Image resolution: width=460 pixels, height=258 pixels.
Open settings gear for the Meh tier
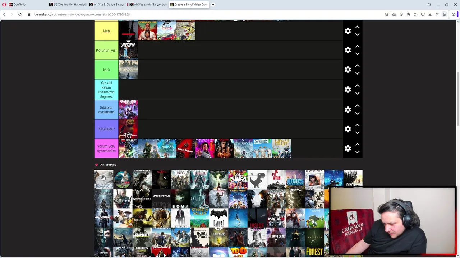pos(348,31)
